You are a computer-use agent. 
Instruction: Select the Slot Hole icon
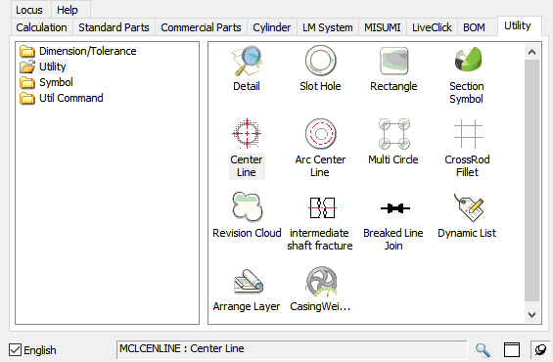(320, 61)
